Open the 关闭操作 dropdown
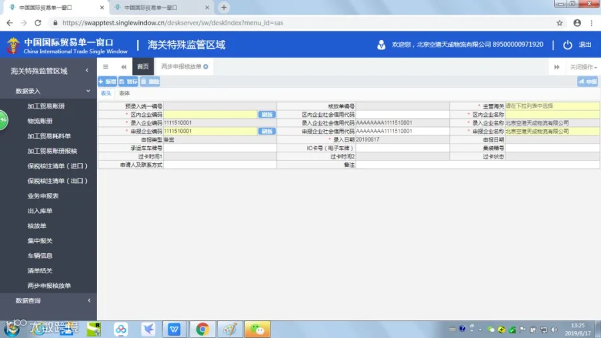The image size is (601, 338). tap(583, 67)
